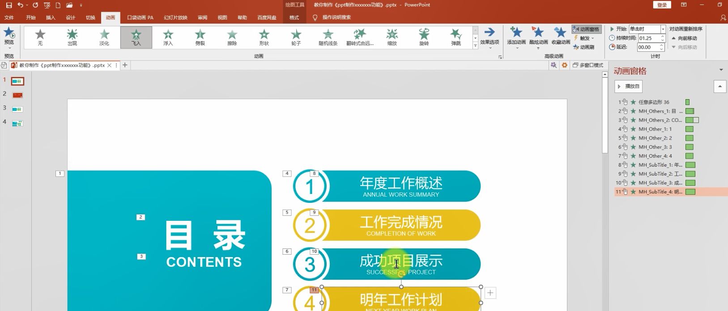The height and width of the screenshot is (311, 728).
Task: Redo with the repeat arrow icon
Action: (35, 5)
